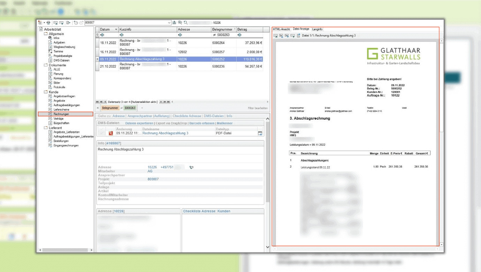Click the phone call icon next to +497751
481x272 pixels.
191,167
